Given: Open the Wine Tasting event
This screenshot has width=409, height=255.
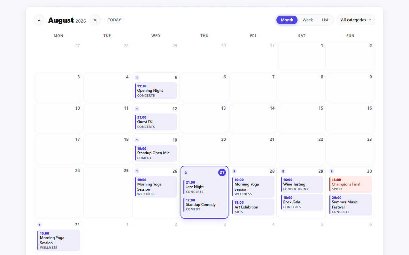Looking at the screenshot, I should click(302, 184).
